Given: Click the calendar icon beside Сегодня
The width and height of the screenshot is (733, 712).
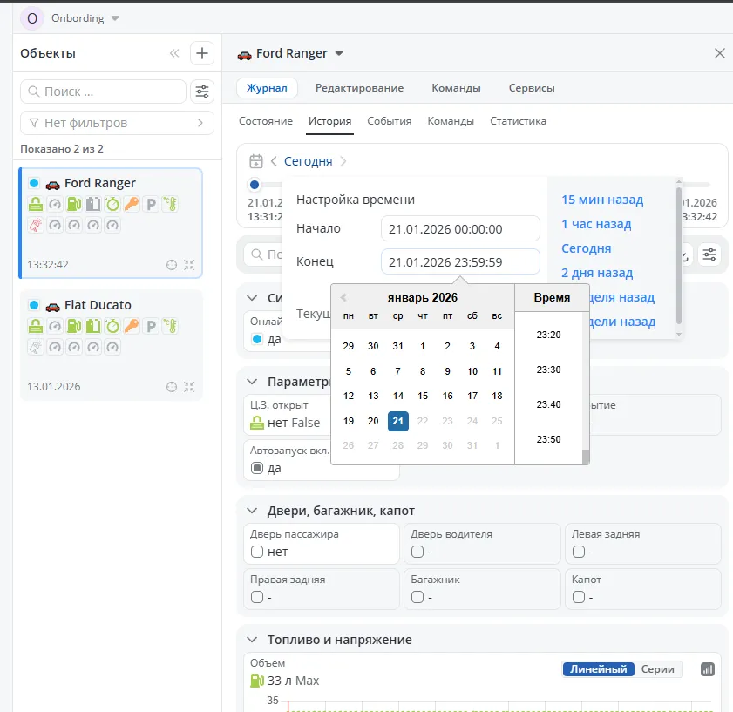Looking at the screenshot, I should pyautogui.click(x=256, y=161).
